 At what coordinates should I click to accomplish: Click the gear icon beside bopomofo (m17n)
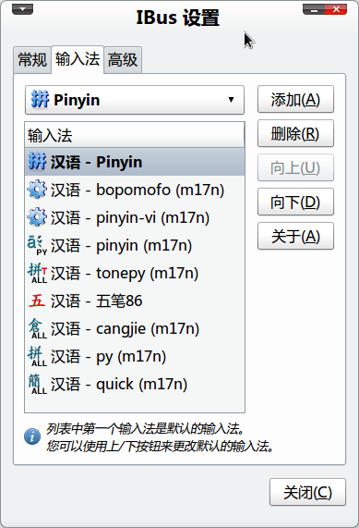37,190
